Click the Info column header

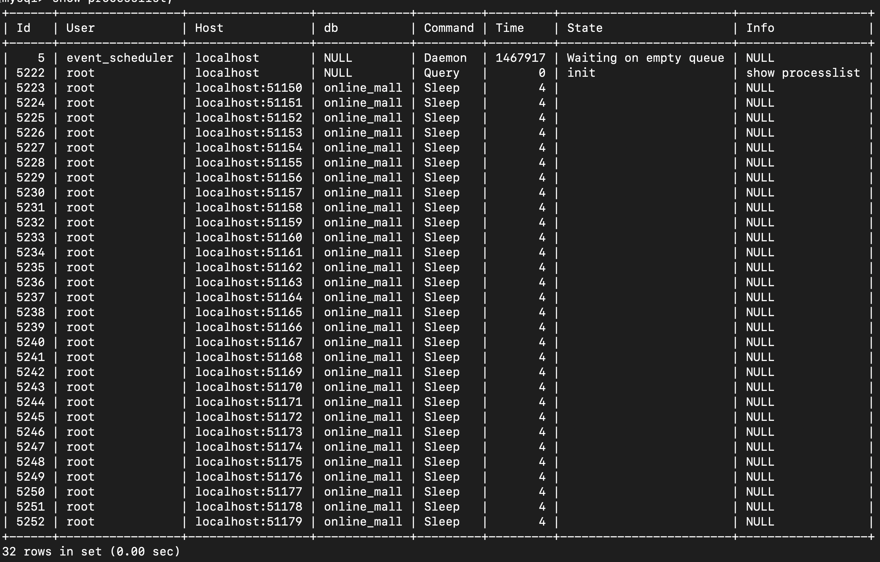[760, 28]
